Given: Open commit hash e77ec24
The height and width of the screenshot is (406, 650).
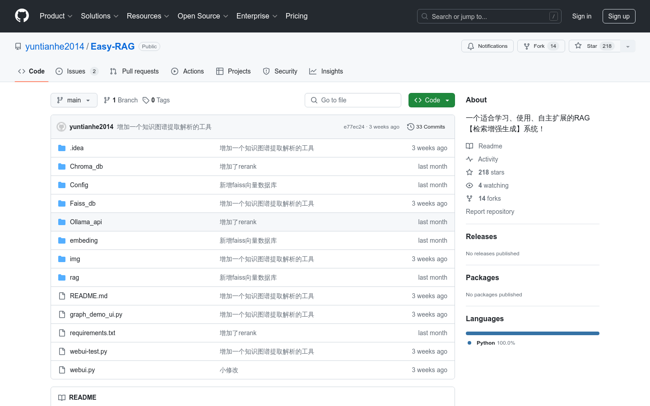Looking at the screenshot, I should tap(354, 127).
